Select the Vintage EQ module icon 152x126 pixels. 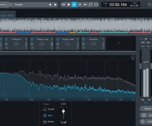click(x=16, y=44)
